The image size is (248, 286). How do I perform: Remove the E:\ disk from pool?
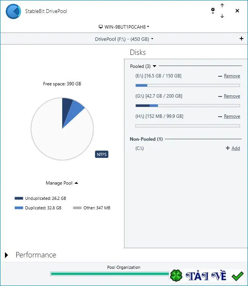pyautogui.click(x=229, y=76)
